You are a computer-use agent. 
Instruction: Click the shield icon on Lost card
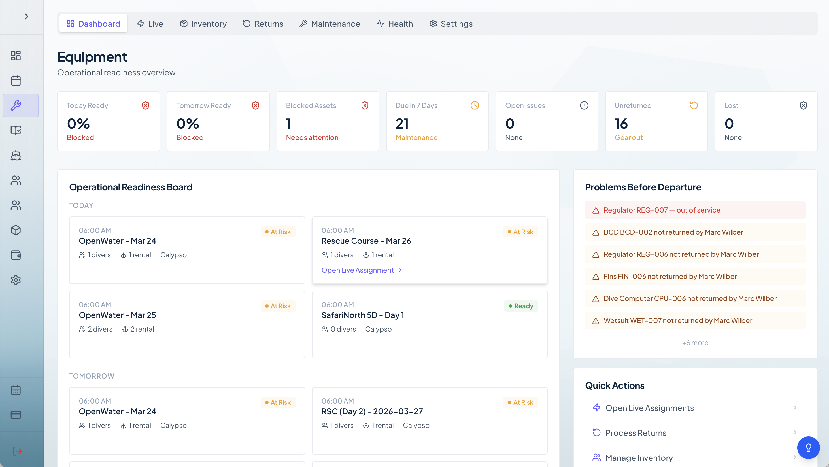click(x=804, y=105)
